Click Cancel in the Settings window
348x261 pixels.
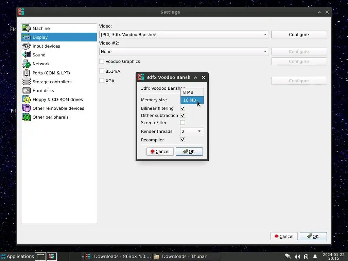pyautogui.click(x=284, y=237)
